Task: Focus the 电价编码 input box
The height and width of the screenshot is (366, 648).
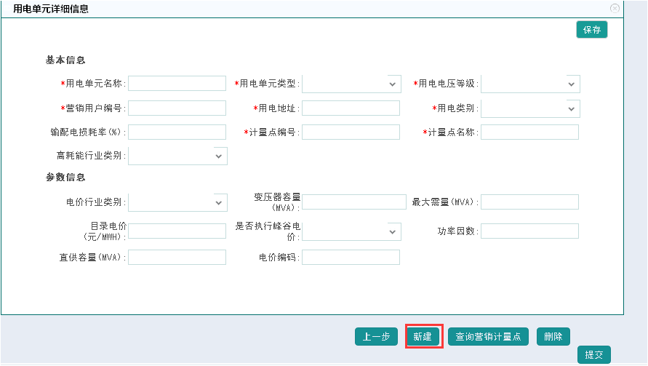Action: pyautogui.click(x=351, y=258)
